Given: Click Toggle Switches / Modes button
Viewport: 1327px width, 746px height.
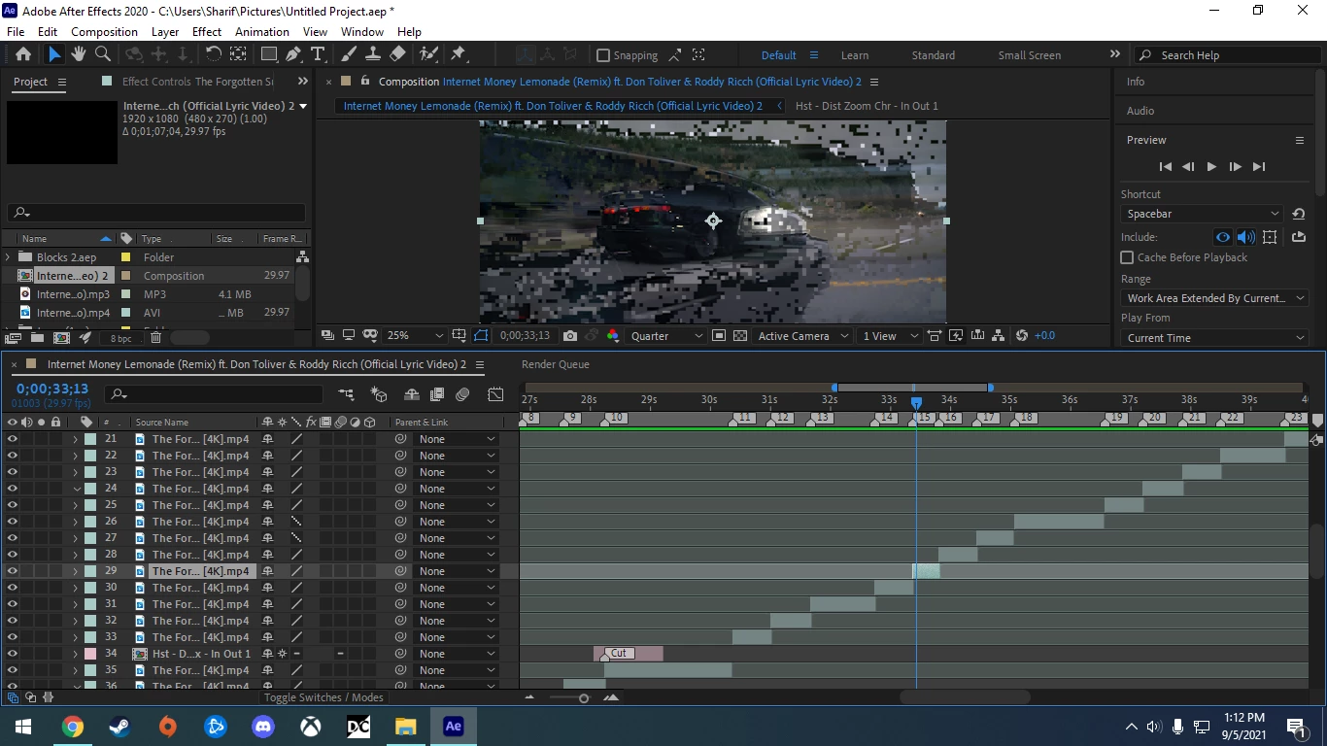Looking at the screenshot, I should pyautogui.click(x=323, y=697).
